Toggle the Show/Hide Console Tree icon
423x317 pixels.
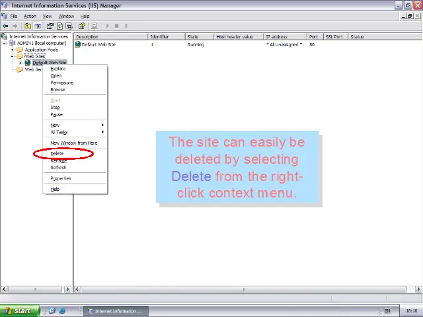point(38,26)
